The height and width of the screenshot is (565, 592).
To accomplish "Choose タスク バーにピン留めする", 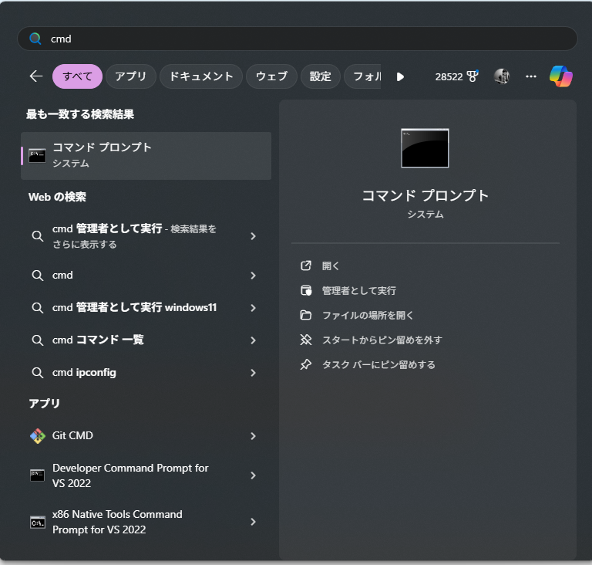I will tap(378, 364).
